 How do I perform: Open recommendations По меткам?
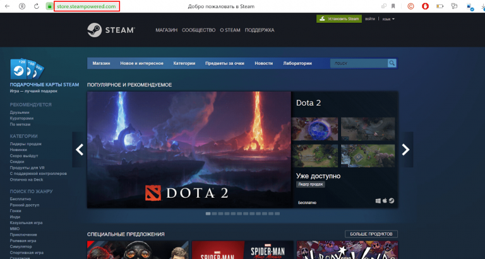[20, 124]
